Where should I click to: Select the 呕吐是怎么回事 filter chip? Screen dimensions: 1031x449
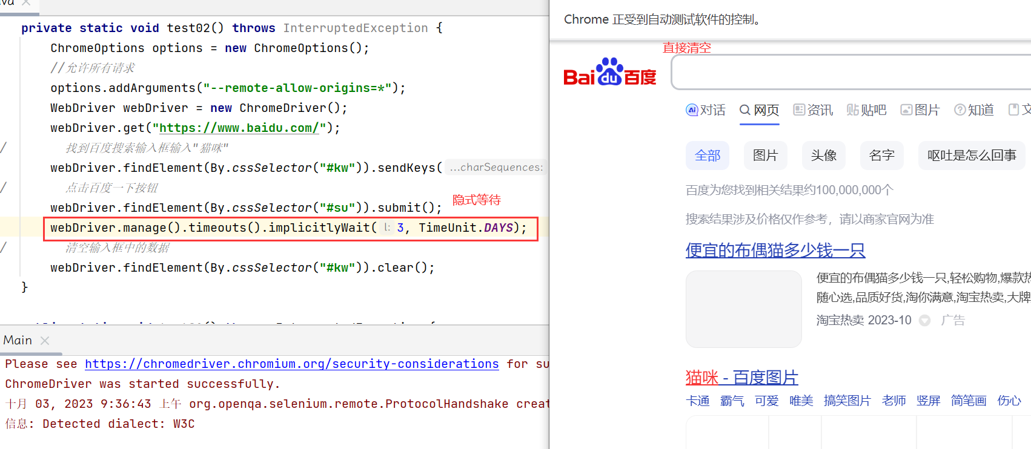(x=972, y=156)
